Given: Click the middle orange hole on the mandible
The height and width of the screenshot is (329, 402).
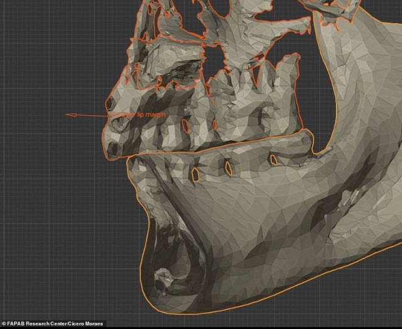Looking at the screenshot, I should coord(229,168).
